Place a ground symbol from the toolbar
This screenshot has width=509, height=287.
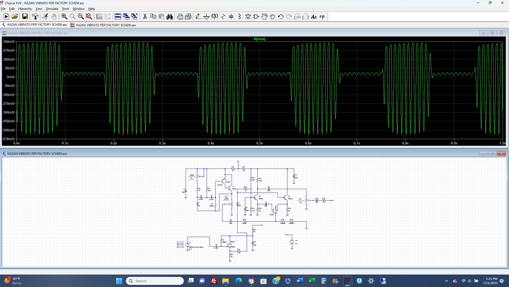tap(206, 17)
